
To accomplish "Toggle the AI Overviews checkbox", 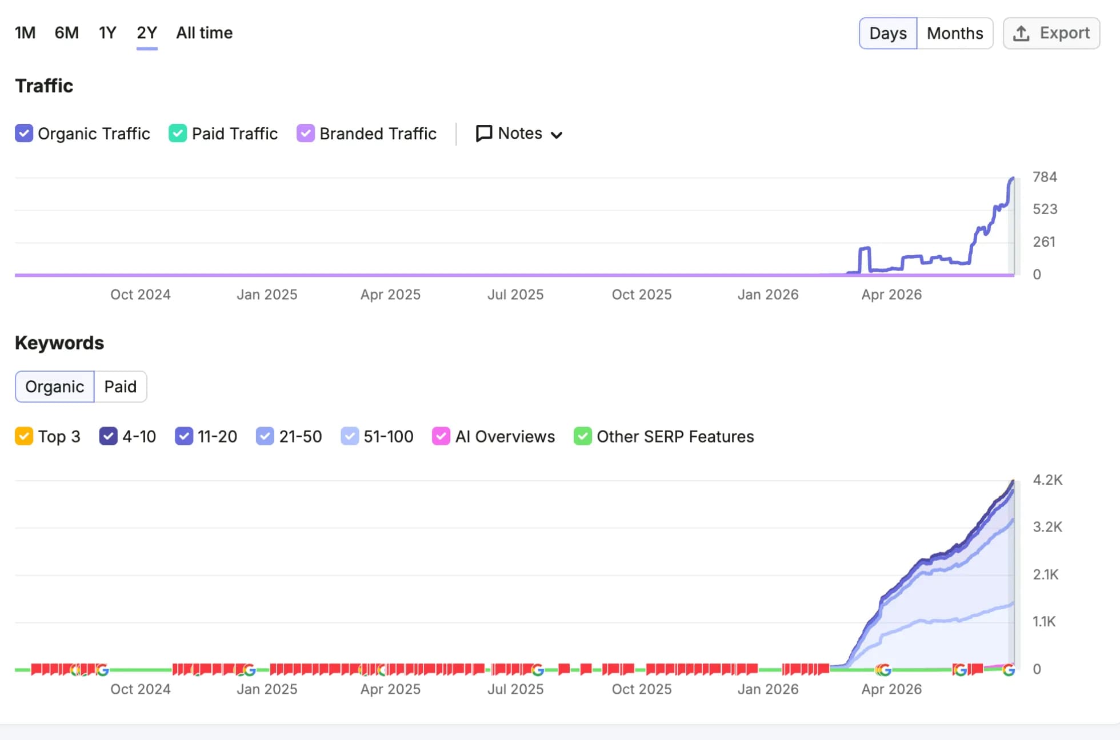I will click(441, 436).
